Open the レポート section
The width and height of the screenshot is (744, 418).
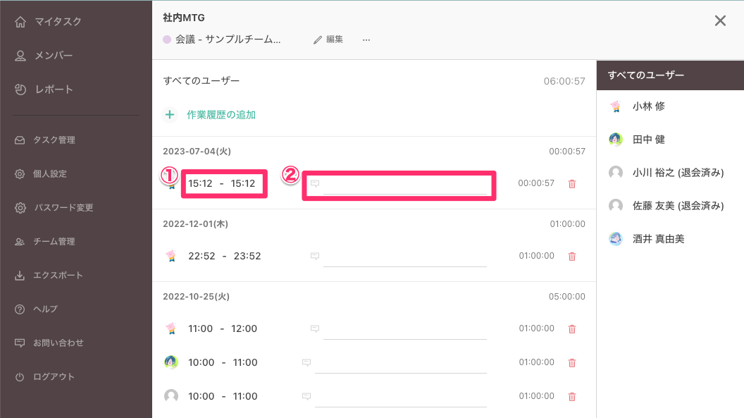point(54,90)
